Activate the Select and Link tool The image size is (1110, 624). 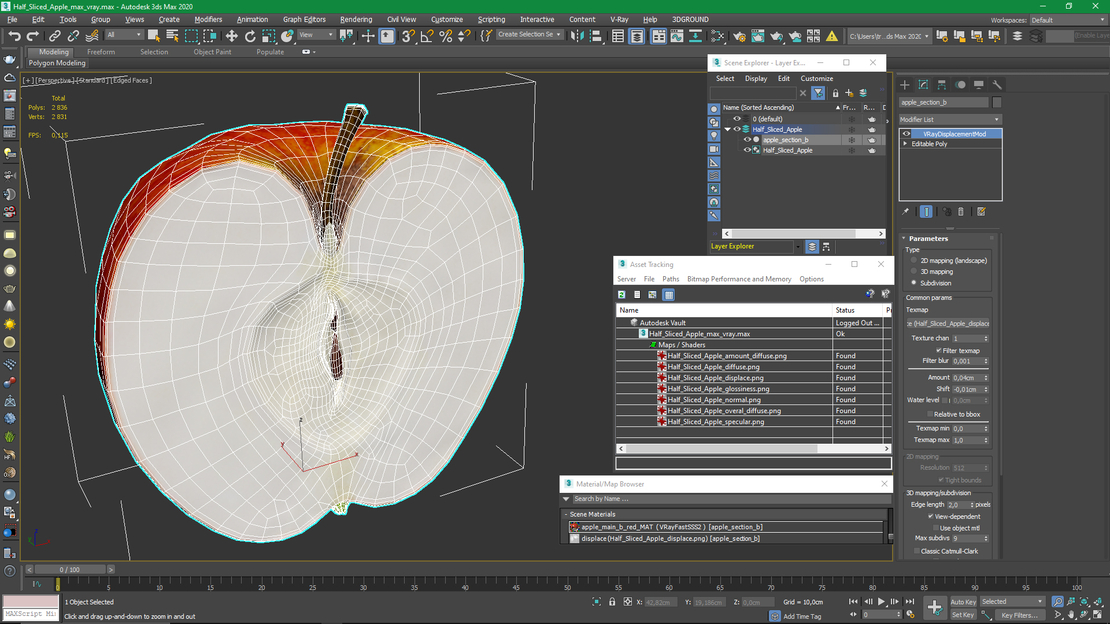click(54, 36)
